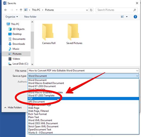141x137 pixels.
Task: Expand the File name dropdown arrow
Action: 137,71
